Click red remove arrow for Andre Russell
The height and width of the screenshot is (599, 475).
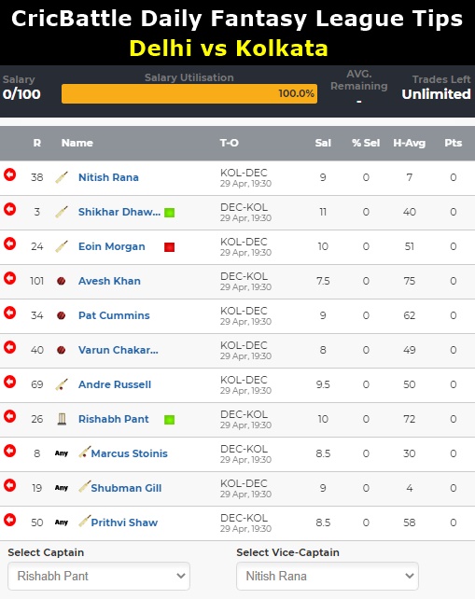click(x=10, y=382)
